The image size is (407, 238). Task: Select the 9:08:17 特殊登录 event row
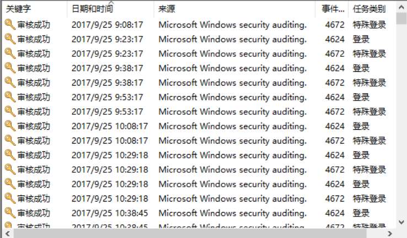[199, 25]
